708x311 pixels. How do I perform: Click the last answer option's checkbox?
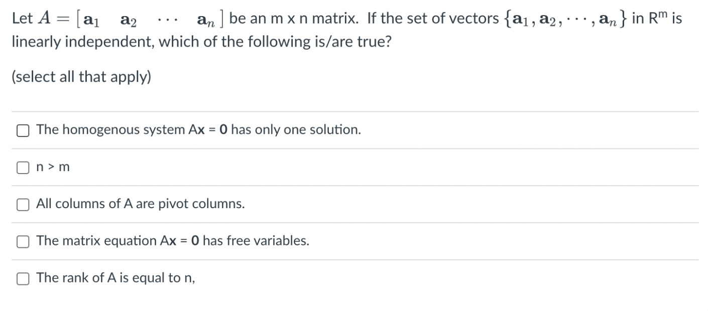tap(22, 278)
